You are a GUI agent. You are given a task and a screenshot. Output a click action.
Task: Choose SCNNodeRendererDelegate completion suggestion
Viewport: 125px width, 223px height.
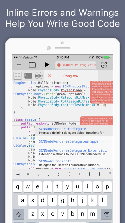(74, 131)
